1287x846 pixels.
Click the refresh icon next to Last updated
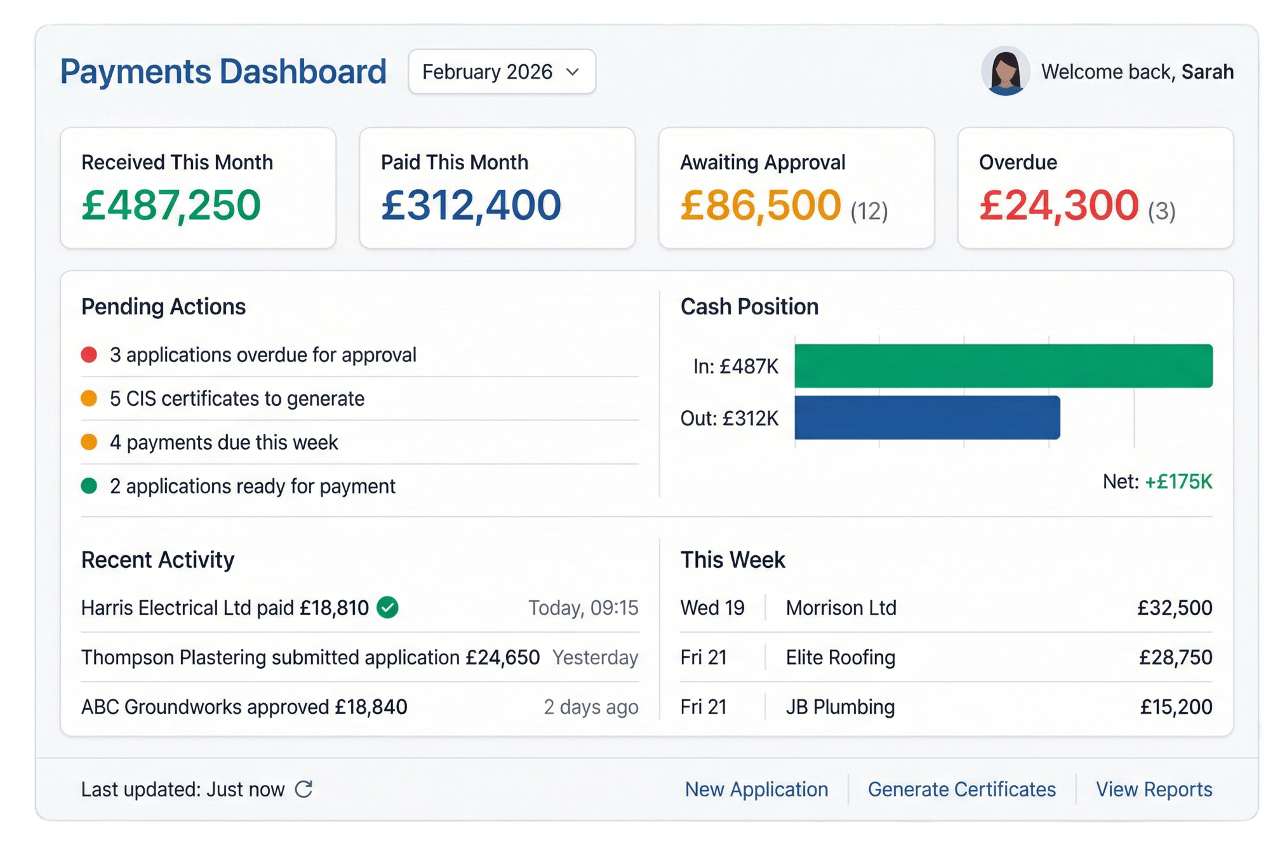coord(305,789)
